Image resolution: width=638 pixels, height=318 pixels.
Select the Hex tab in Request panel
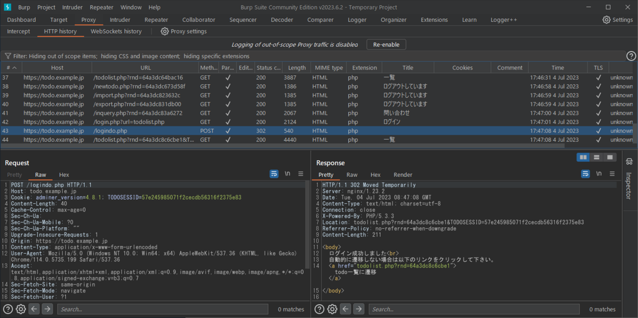pos(64,175)
